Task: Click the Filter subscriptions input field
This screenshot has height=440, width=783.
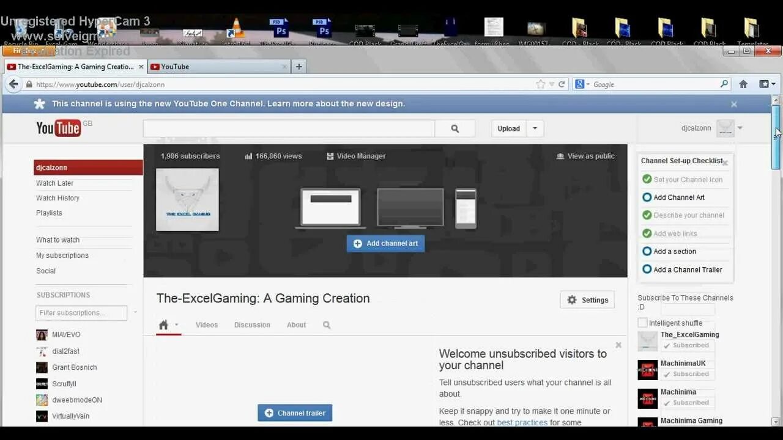Action: [x=81, y=313]
